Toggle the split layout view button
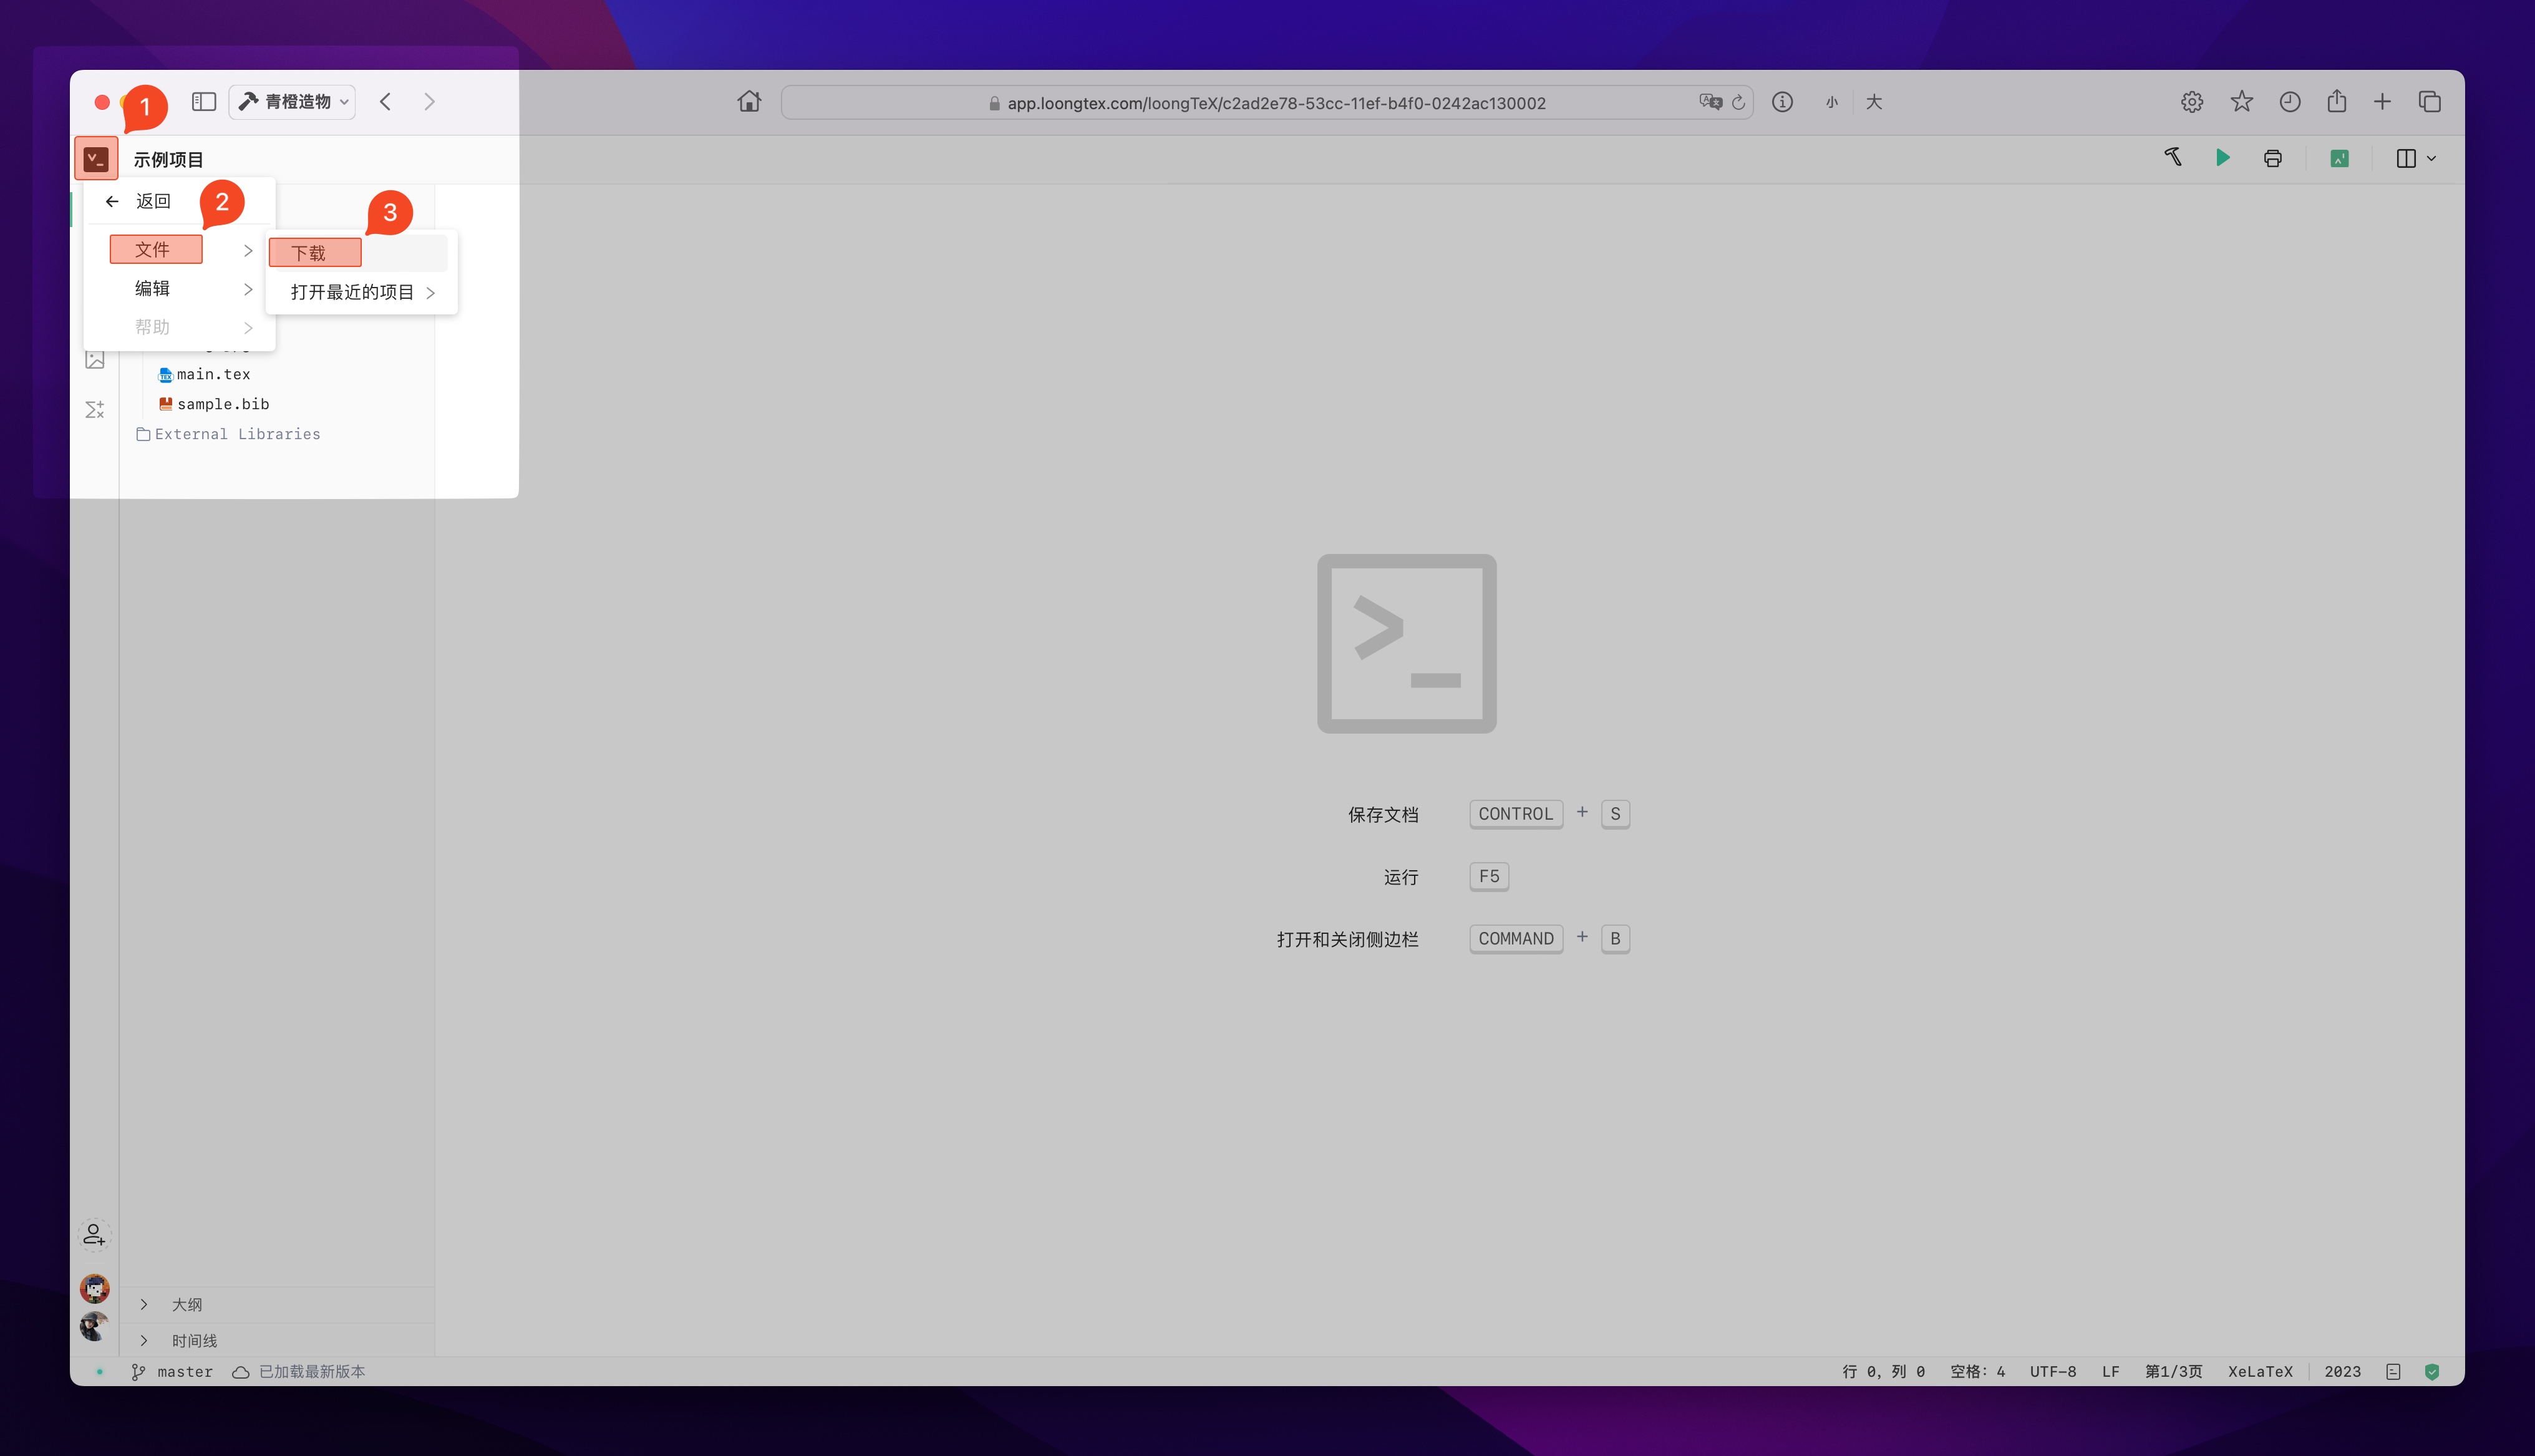Viewport: 2535px width, 1456px height. (x=2406, y=158)
